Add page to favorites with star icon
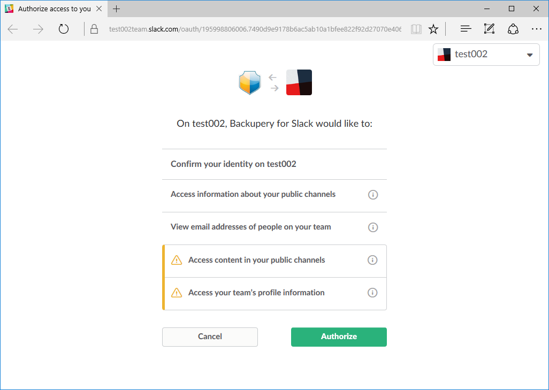The height and width of the screenshot is (390, 549). pos(433,29)
